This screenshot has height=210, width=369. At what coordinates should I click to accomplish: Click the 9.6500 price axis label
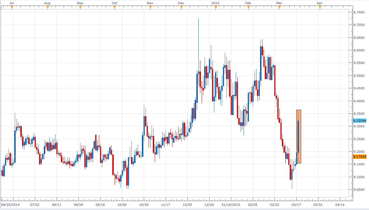coord(359,38)
